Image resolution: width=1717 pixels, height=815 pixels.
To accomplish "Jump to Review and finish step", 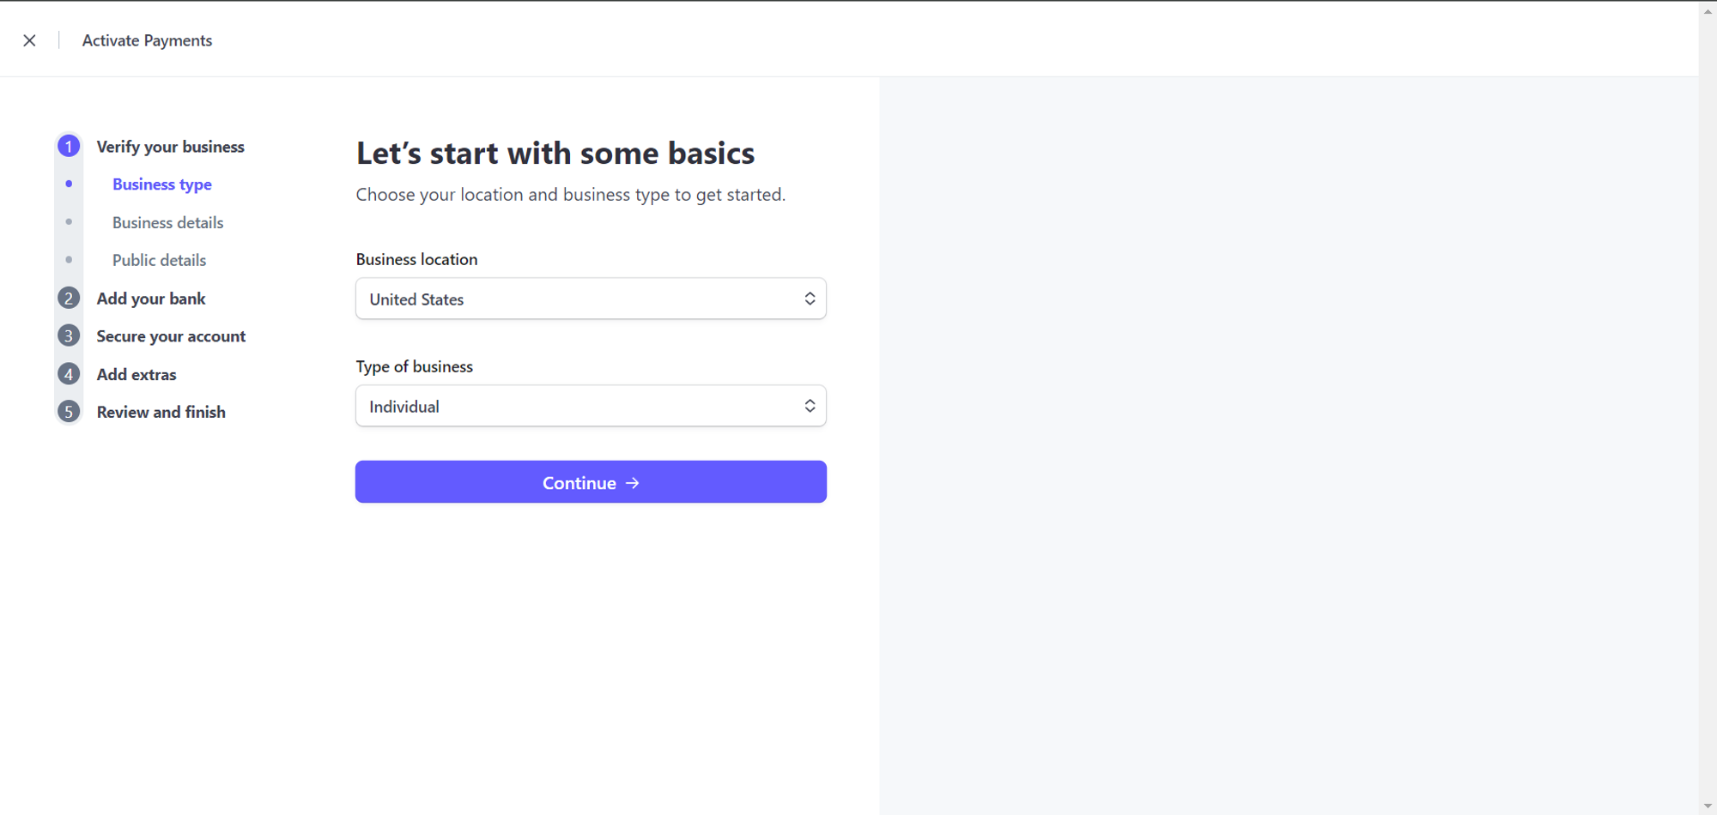I will click(161, 412).
